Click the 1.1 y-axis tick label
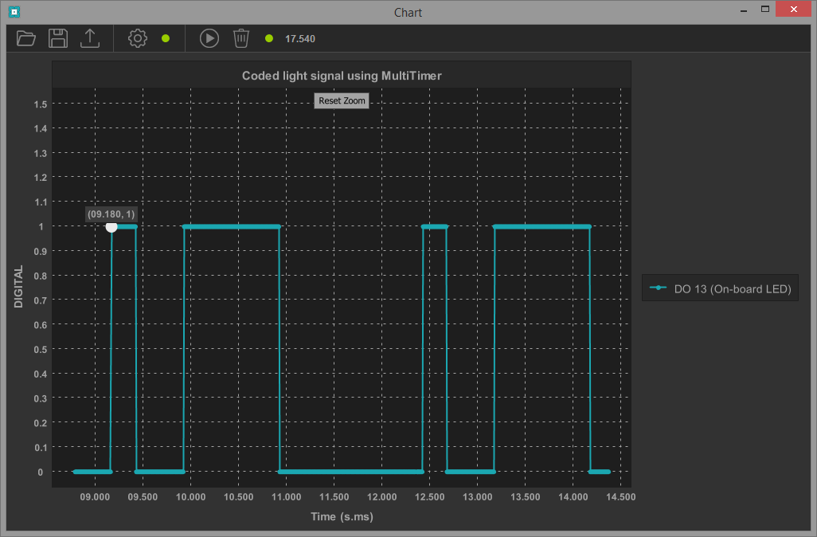The image size is (817, 537). click(40, 202)
